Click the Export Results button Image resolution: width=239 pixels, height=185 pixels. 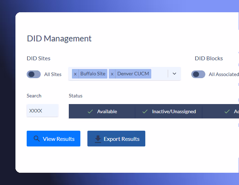click(116, 139)
